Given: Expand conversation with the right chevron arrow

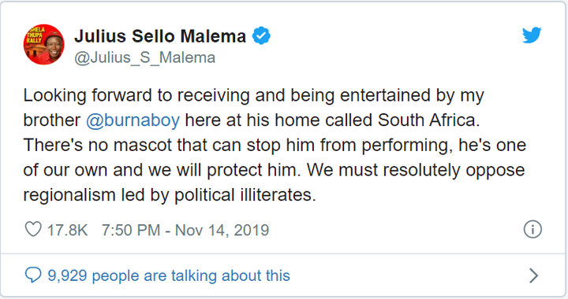Looking at the screenshot, I should click(533, 275).
